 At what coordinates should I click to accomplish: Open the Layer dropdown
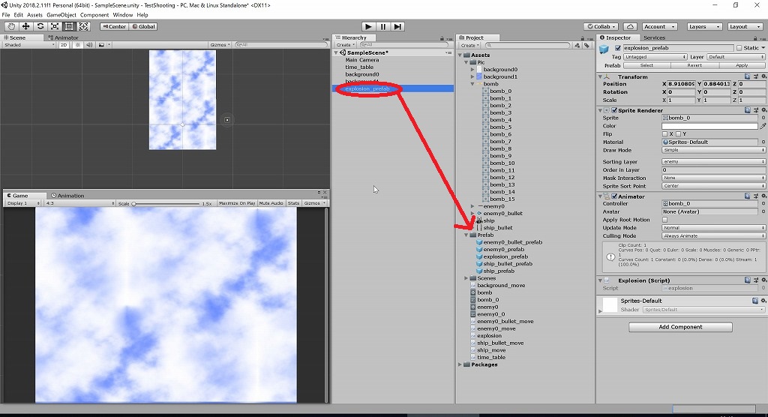click(736, 57)
